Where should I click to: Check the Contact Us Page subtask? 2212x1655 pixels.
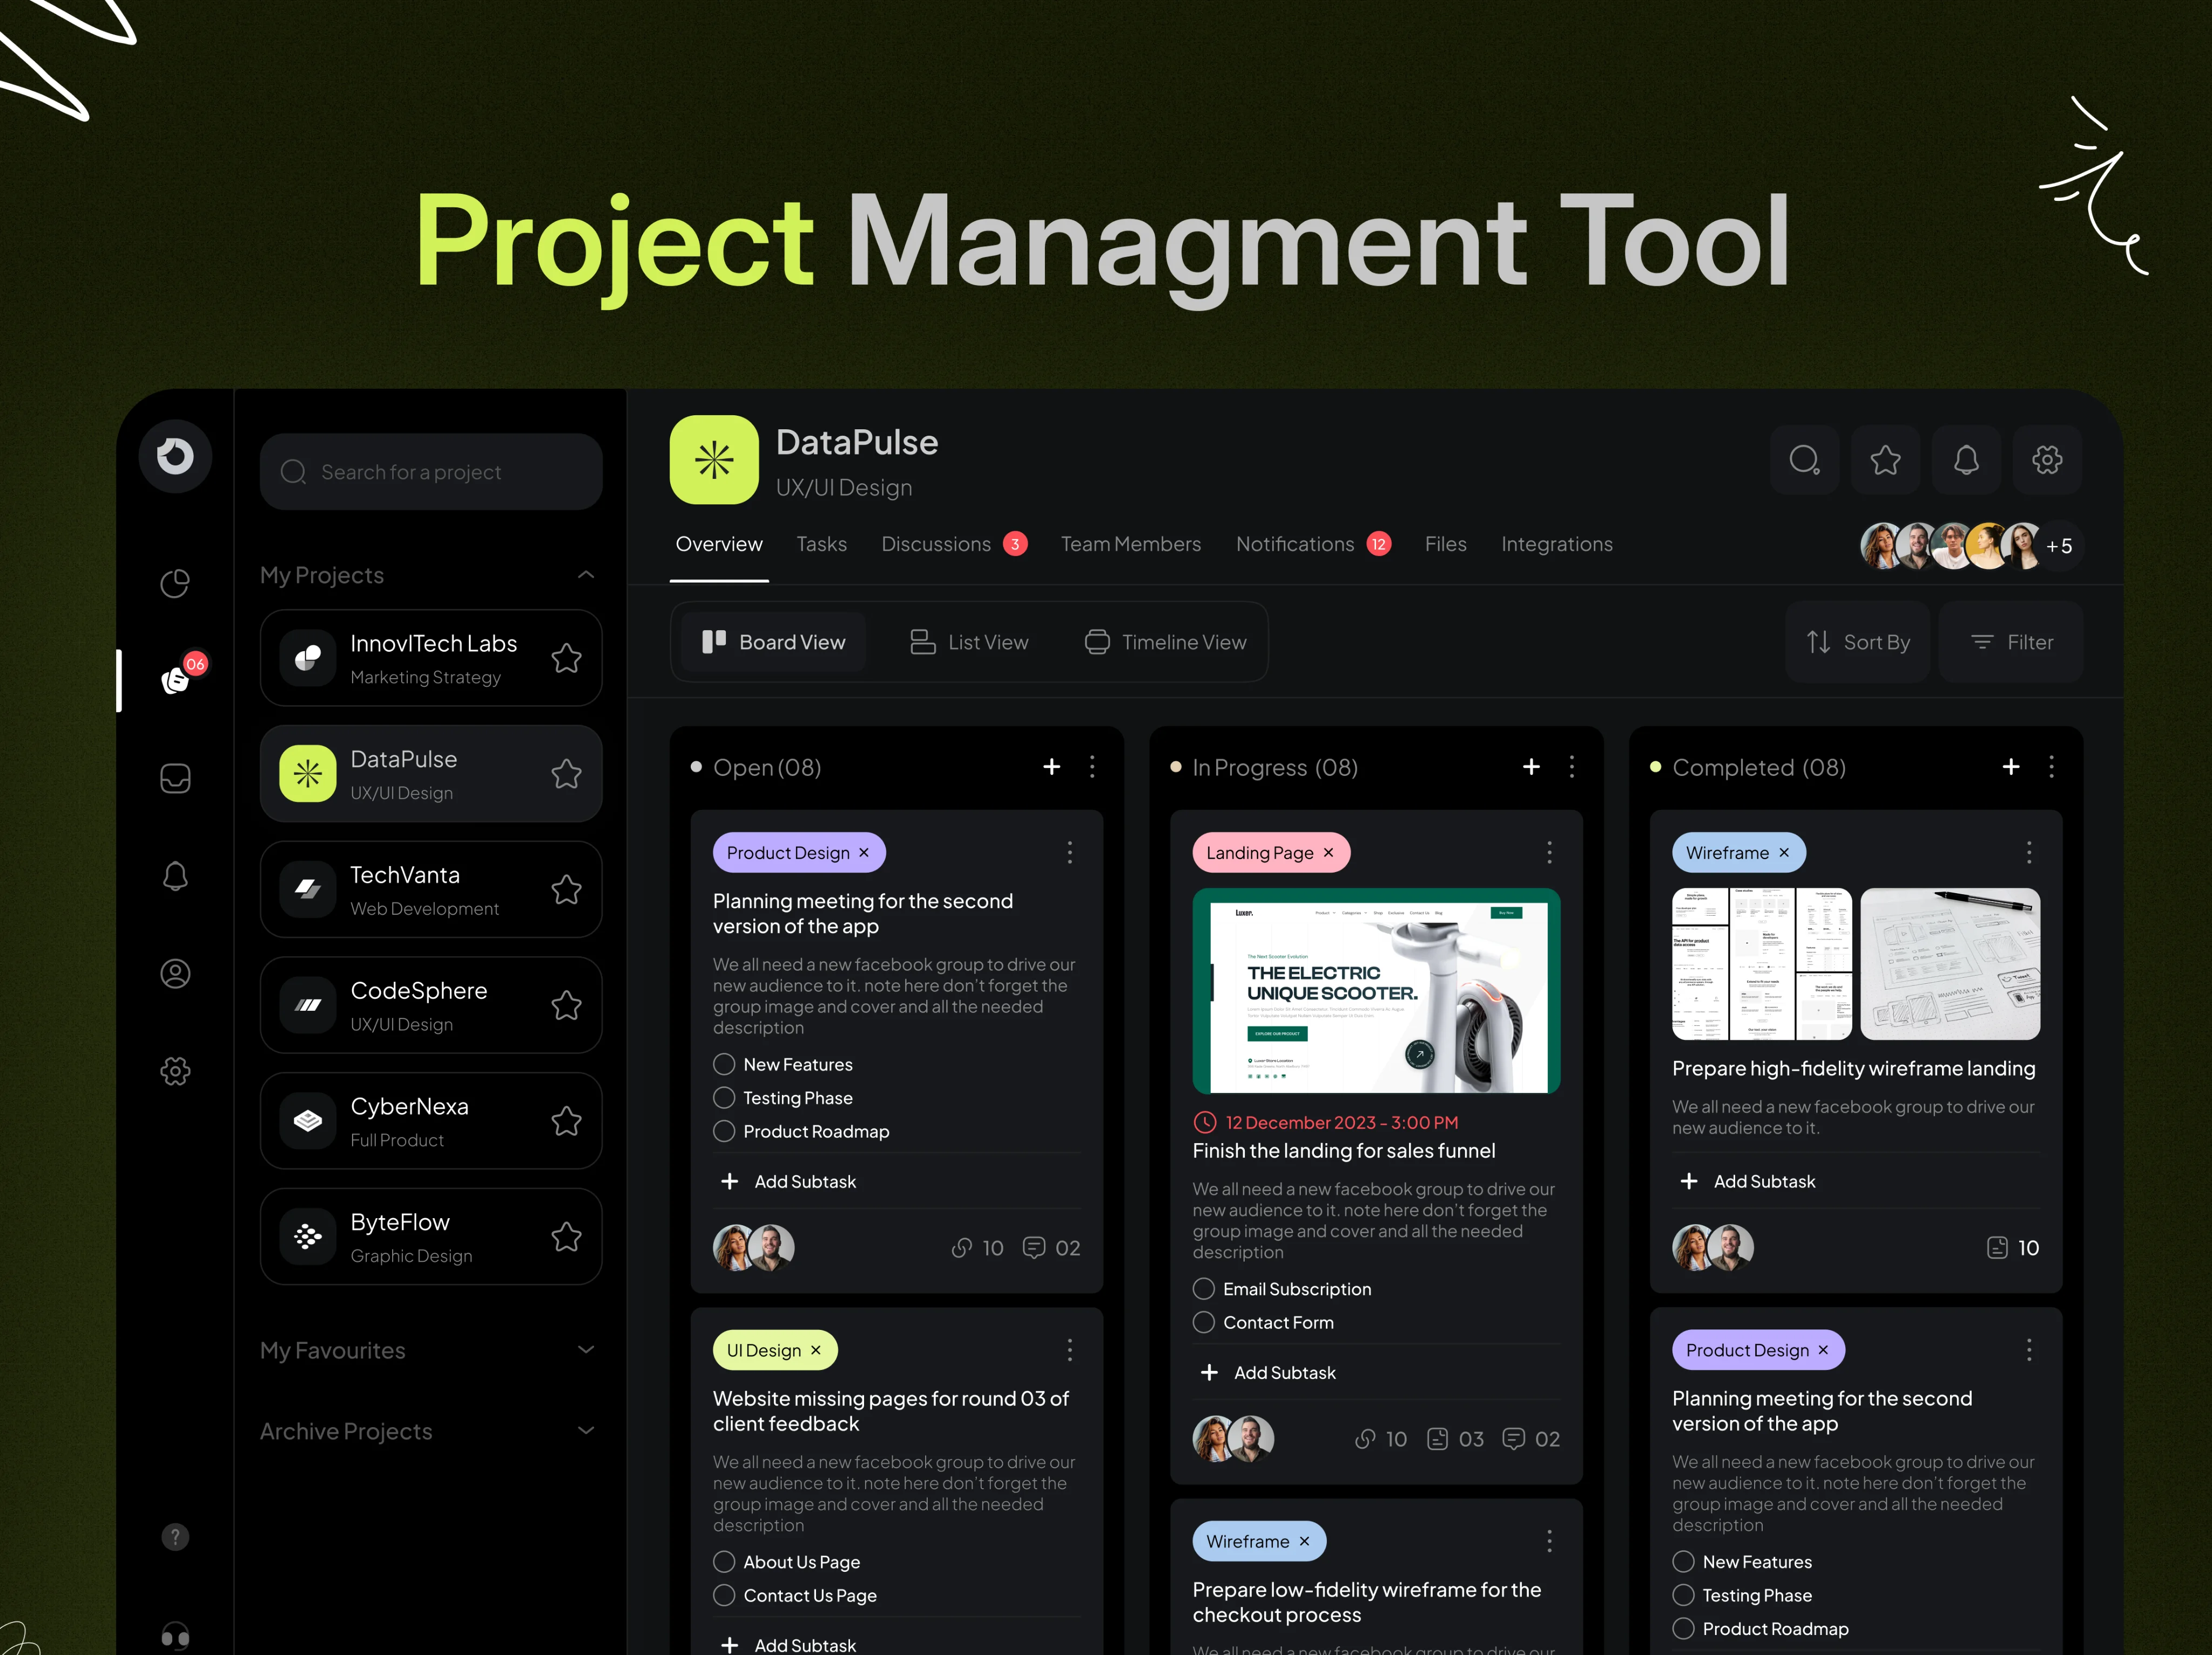[x=724, y=1595]
